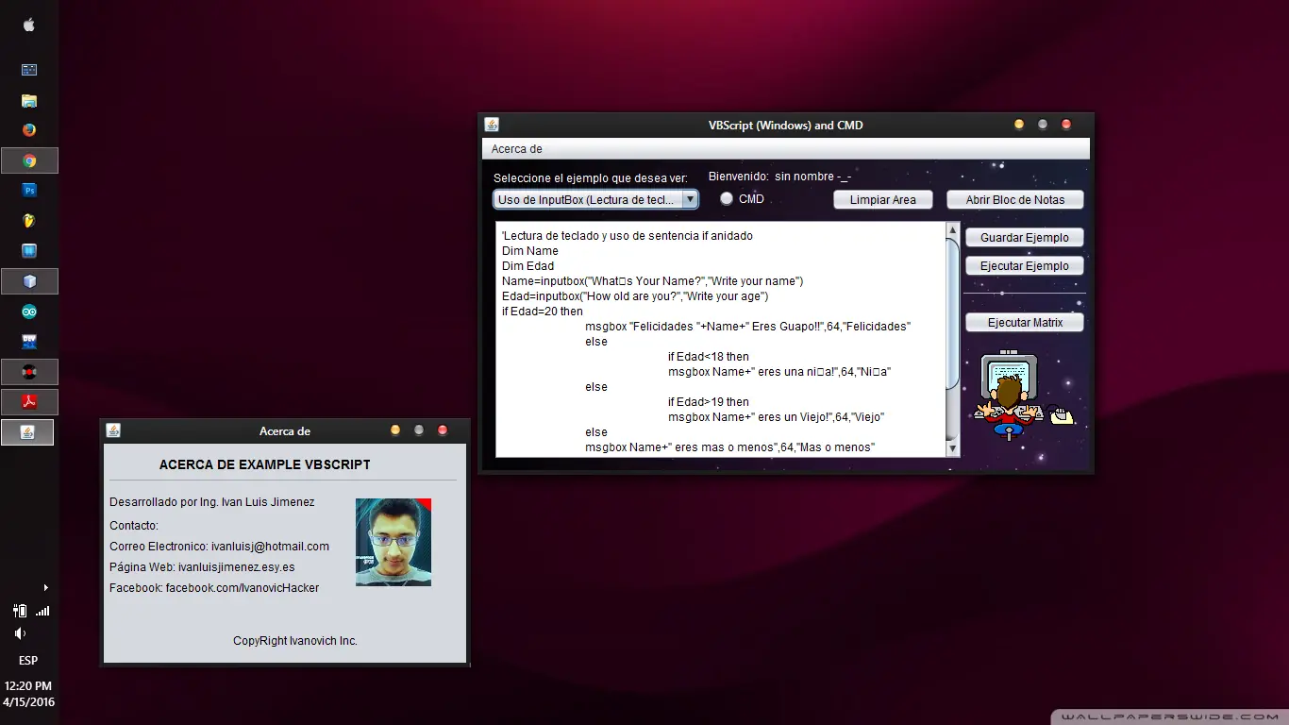Click the Edad=inputbox code line

click(635, 296)
